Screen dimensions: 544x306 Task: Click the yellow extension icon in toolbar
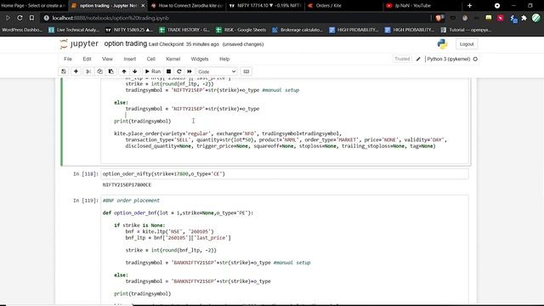coord(489,18)
